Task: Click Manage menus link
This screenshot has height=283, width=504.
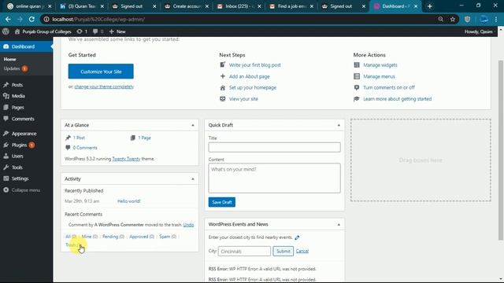Action: 379,76
